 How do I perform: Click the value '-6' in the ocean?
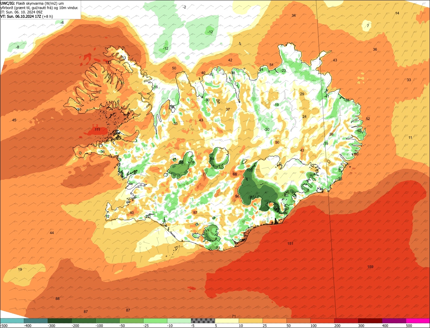62,22
